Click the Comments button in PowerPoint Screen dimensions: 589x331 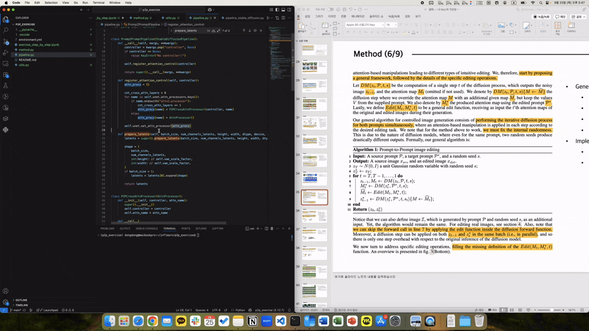560,17
